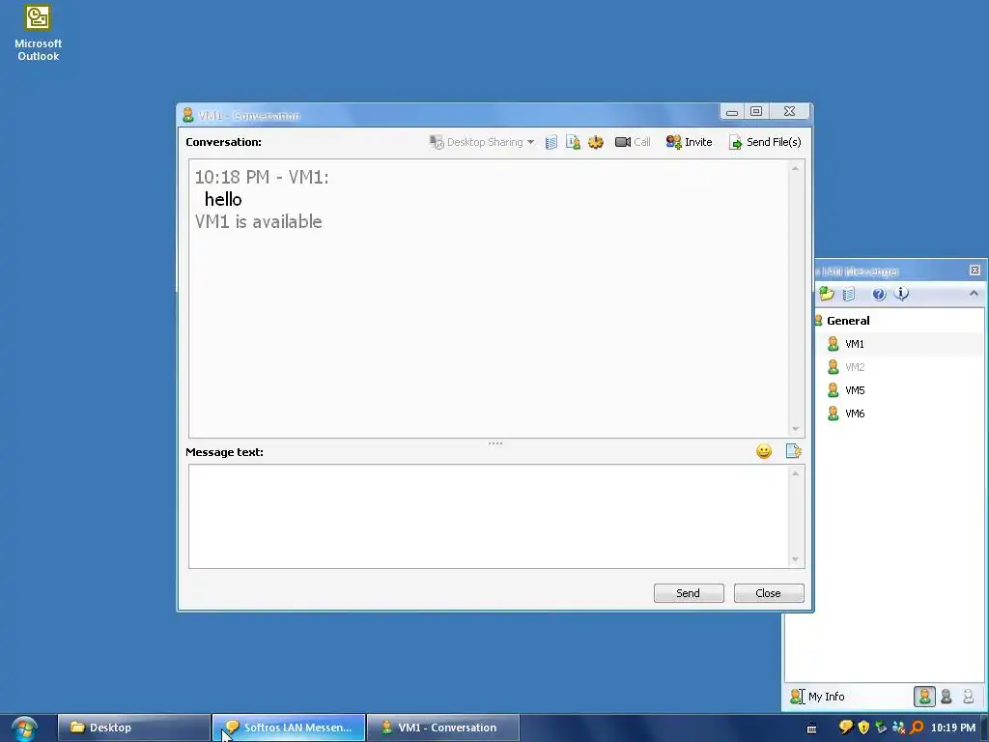Invite users to the conversation
Image resolution: width=989 pixels, height=742 pixels.
coord(689,143)
